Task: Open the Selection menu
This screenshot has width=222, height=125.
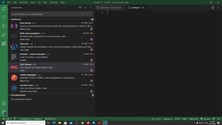Action: (x=24, y=2)
